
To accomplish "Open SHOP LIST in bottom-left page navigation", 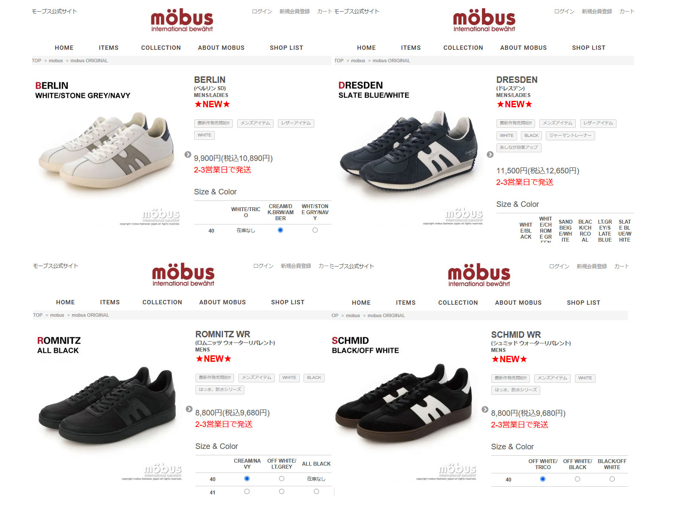I will [x=288, y=302].
